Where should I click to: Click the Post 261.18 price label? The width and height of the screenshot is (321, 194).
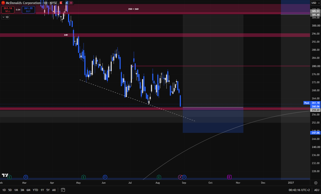point(312,103)
